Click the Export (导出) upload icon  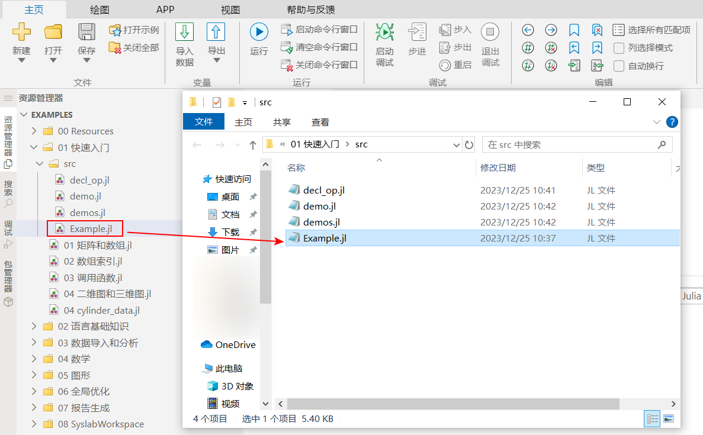(216, 33)
